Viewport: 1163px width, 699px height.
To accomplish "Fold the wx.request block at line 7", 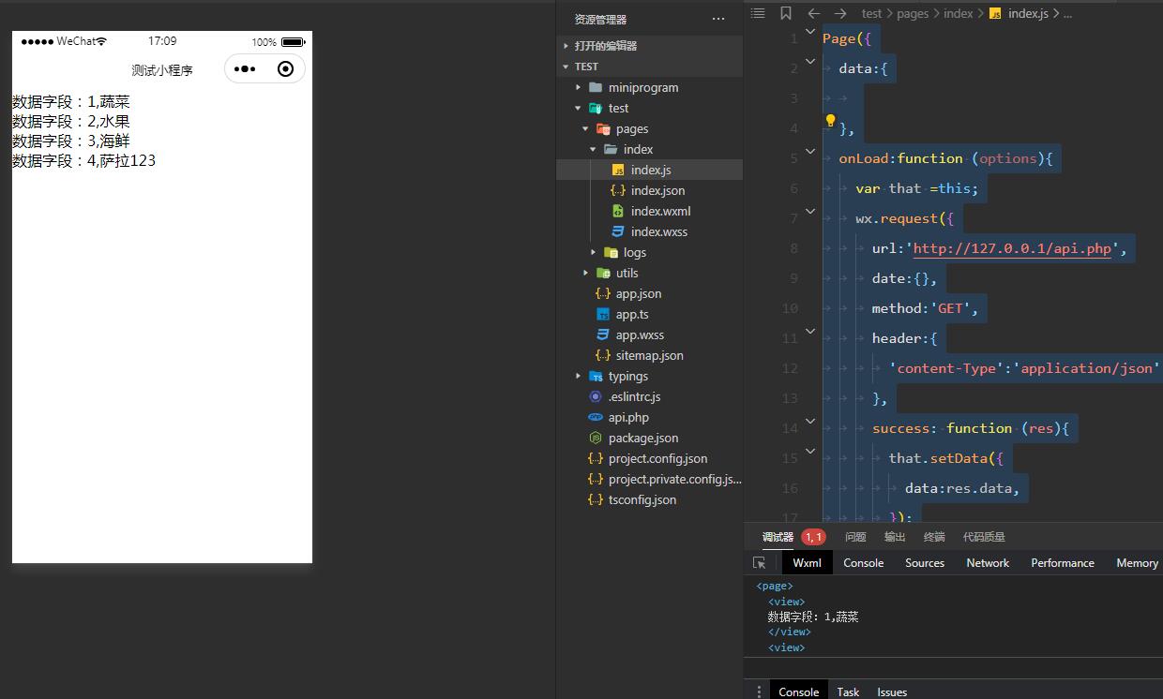I will [x=810, y=212].
